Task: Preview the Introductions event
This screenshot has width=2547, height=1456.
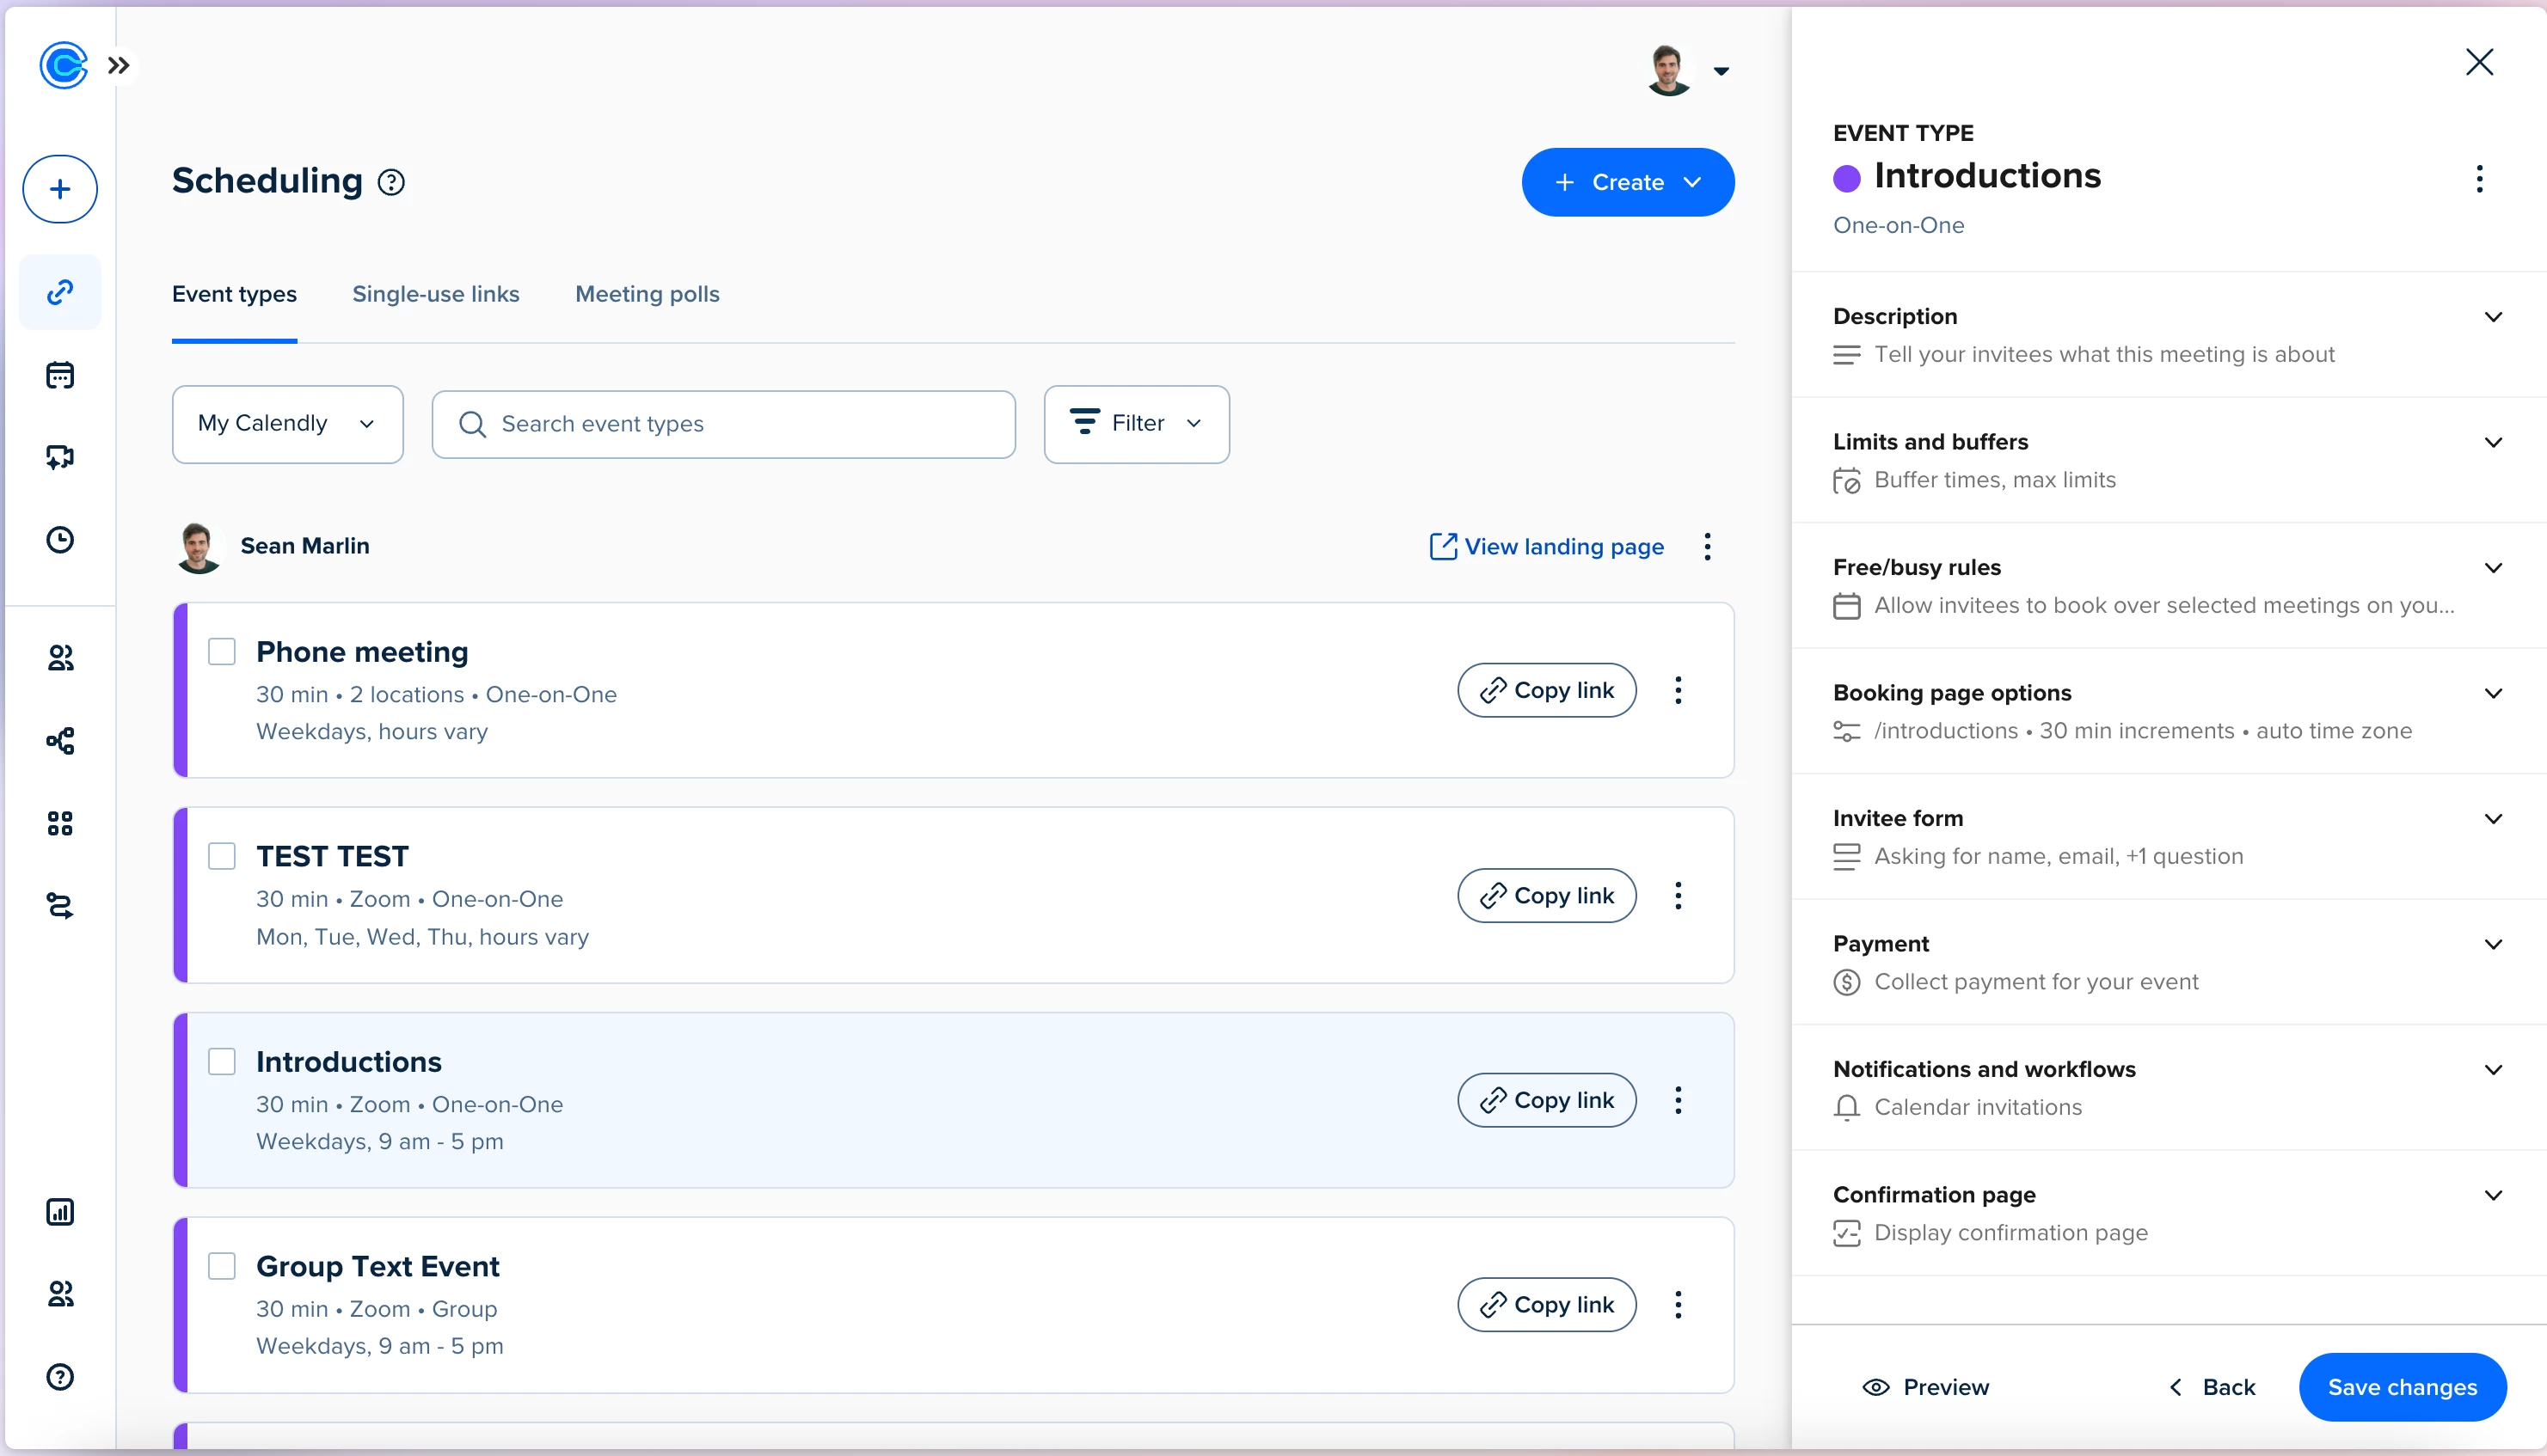Action: tap(1926, 1387)
